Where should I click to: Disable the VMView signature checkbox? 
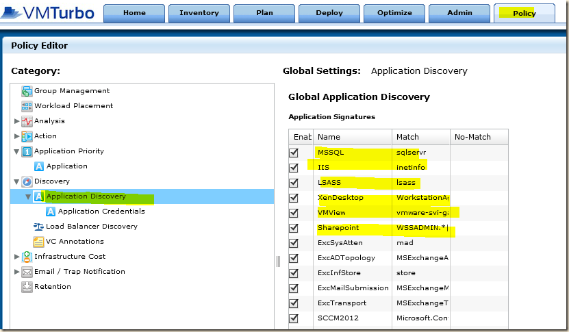click(x=294, y=213)
